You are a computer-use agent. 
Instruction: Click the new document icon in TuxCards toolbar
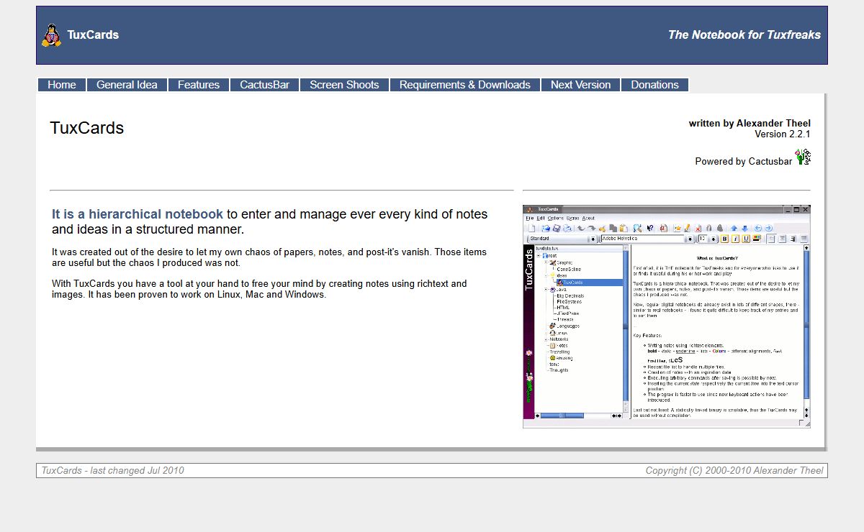[x=532, y=229]
